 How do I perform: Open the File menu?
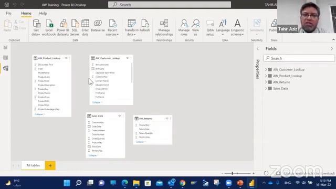(8, 13)
